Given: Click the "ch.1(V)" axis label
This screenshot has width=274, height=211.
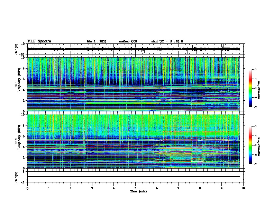Looking at the screenshot, I should pos(17,49).
